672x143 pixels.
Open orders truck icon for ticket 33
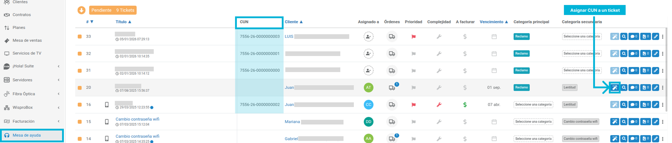pos(392,36)
